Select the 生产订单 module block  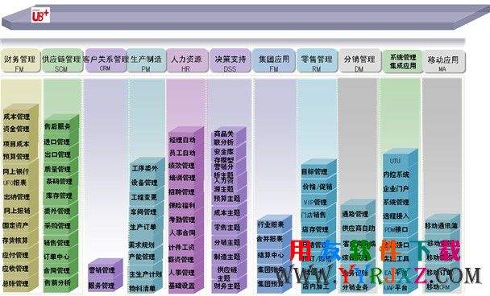(x=143, y=227)
